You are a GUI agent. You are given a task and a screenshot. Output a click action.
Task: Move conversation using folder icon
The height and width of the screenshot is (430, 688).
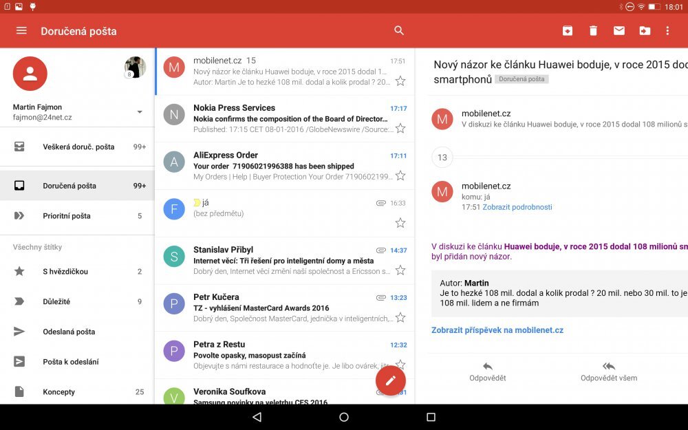(645, 30)
